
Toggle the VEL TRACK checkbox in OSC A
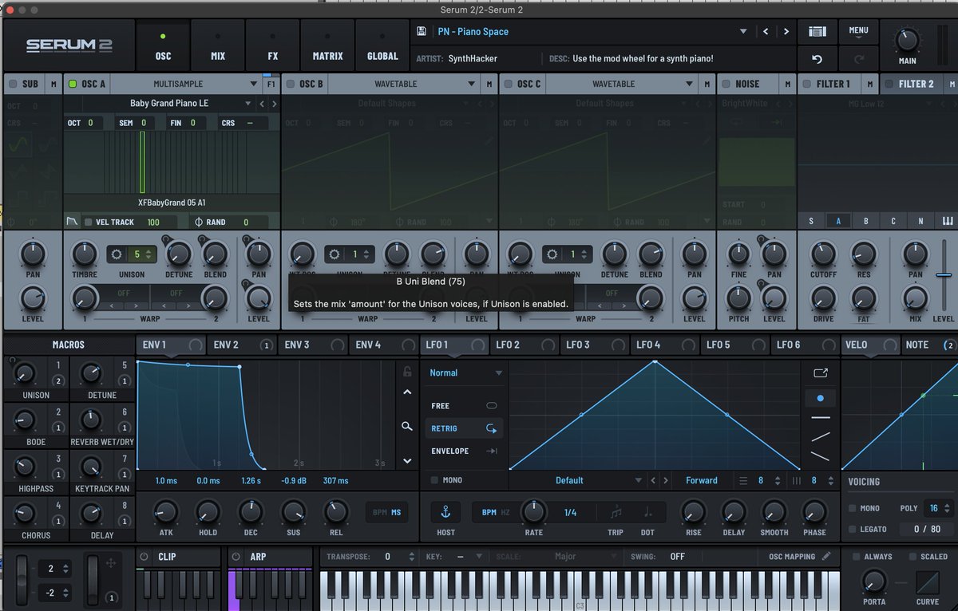[88, 222]
